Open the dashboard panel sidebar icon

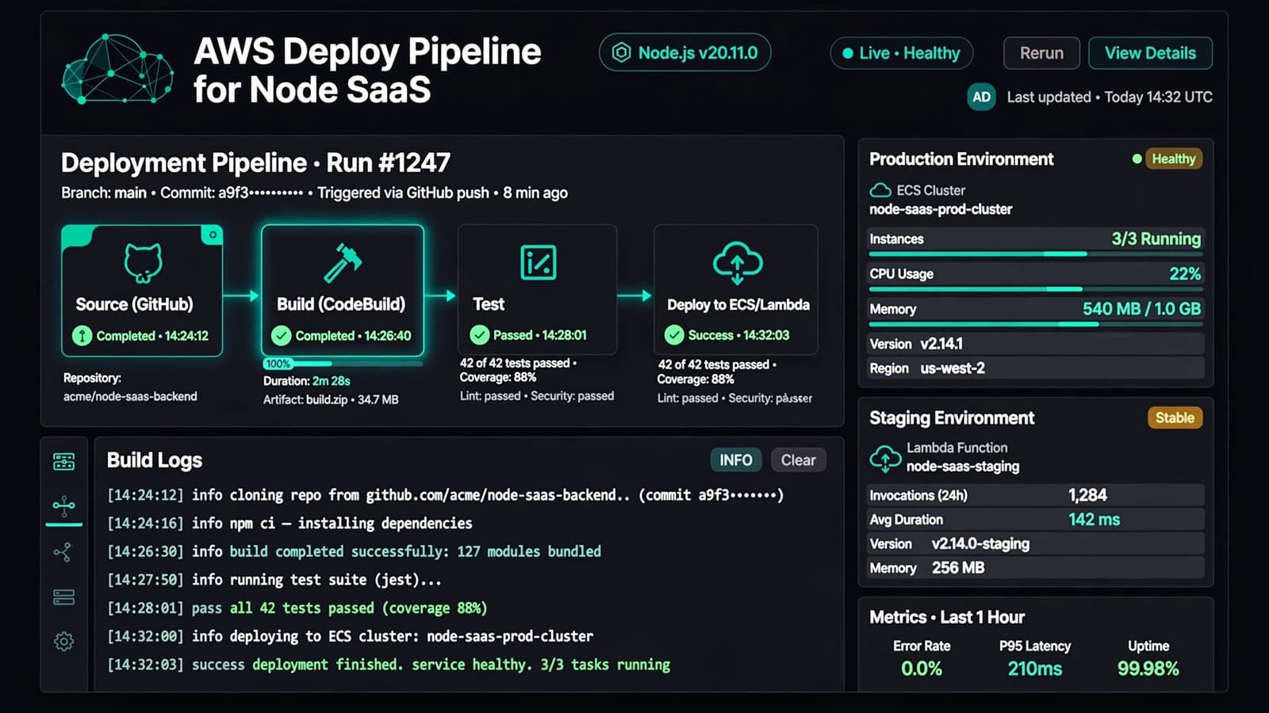pyautogui.click(x=64, y=462)
